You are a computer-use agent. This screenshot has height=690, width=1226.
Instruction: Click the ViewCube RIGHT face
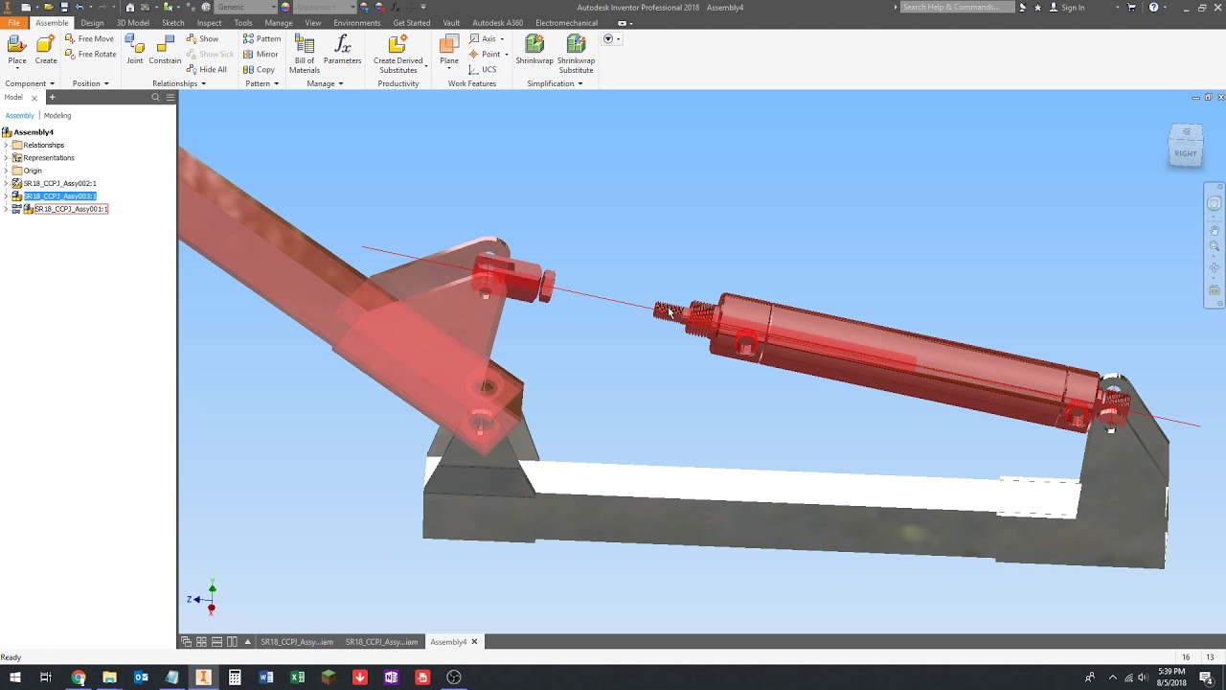(x=1186, y=153)
